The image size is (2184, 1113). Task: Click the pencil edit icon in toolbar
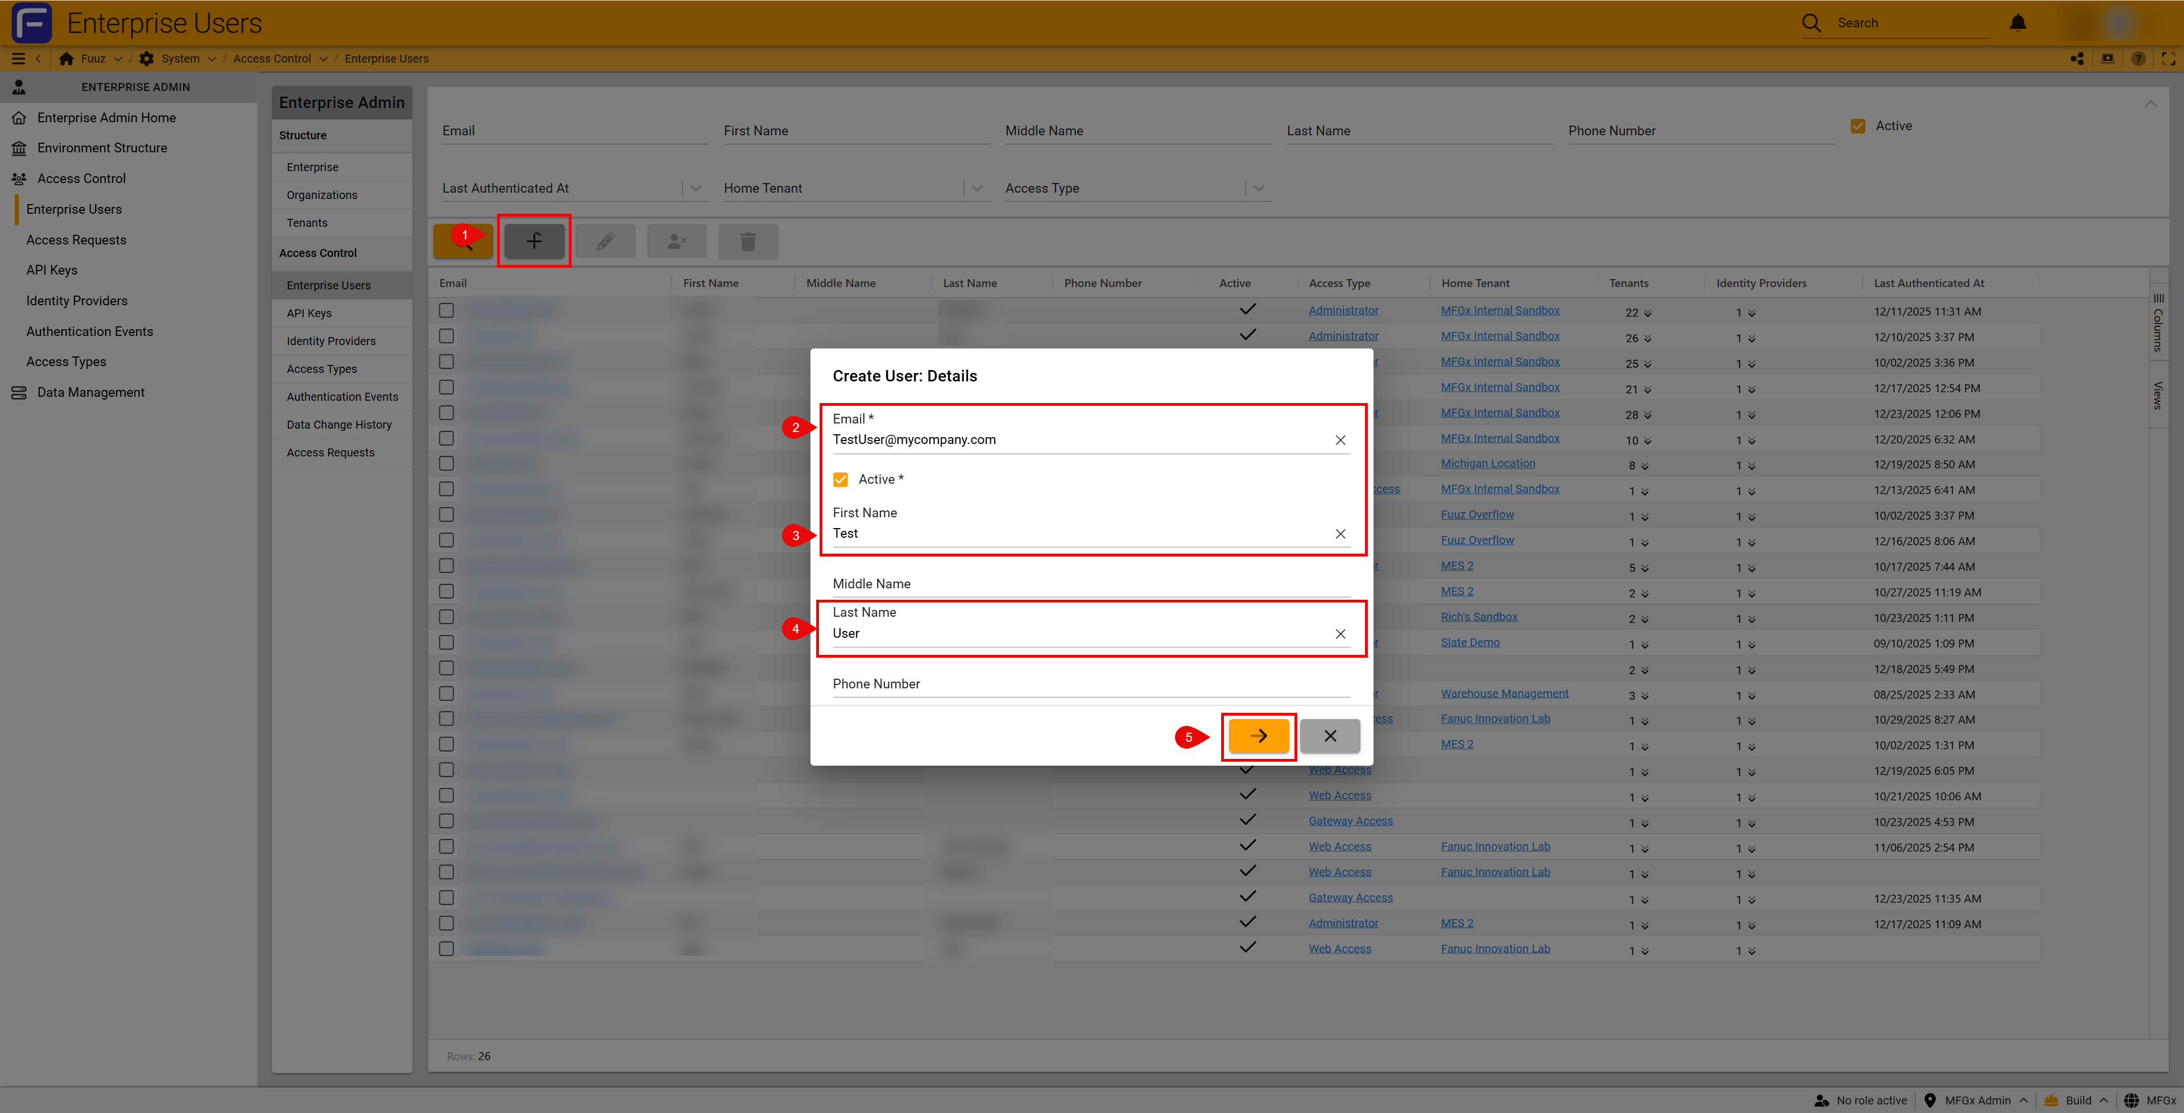tap(605, 242)
